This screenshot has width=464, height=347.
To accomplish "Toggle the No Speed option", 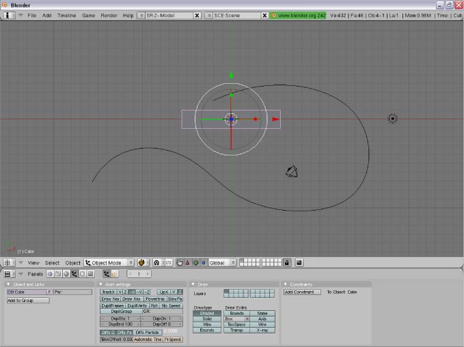I will click(171, 305).
